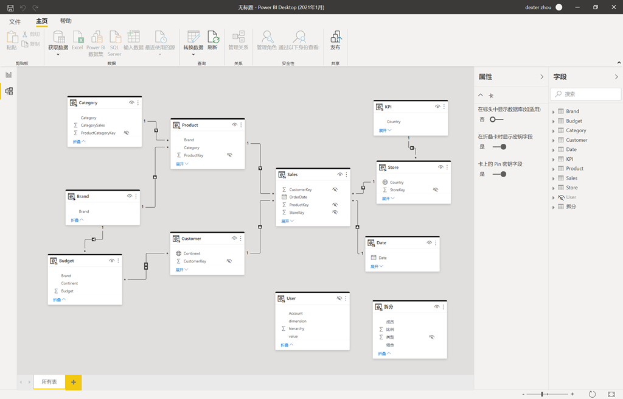Screen dimensions: 623x399
Task: Open the File (文件) menu tab
Action: pyautogui.click(x=15, y=21)
